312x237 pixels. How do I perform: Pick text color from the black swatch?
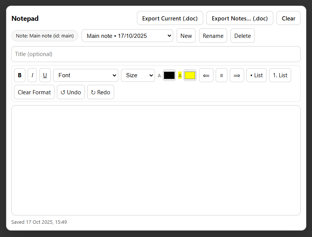click(x=169, y=75)
